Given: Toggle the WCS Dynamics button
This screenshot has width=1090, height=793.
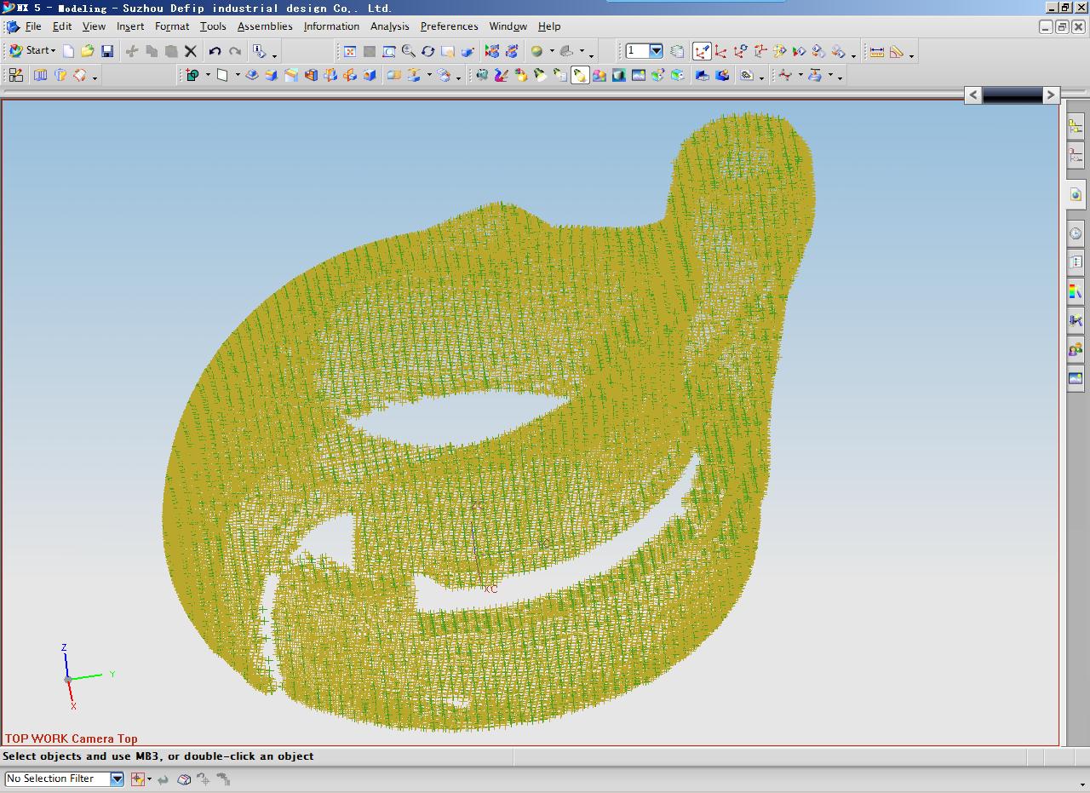Looking at the screenshot, I should point(701,51).
